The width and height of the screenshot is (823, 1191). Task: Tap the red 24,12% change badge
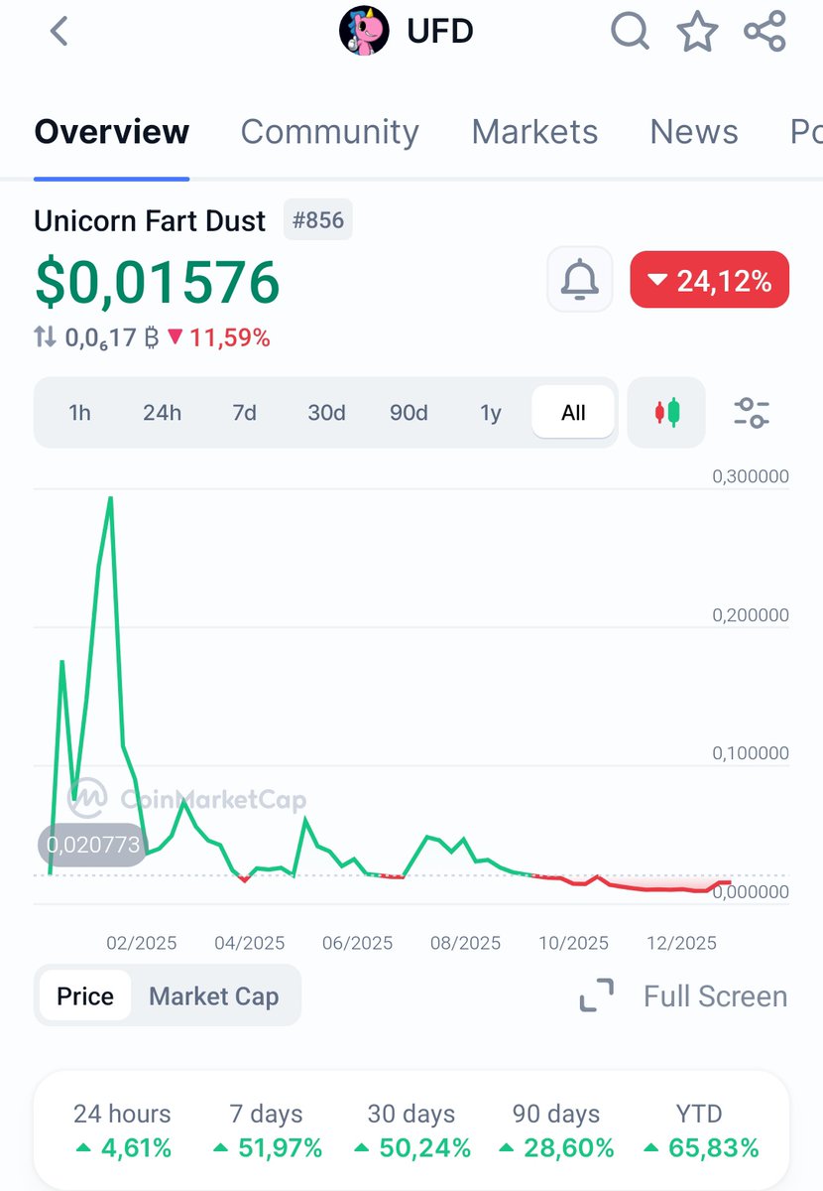[709, 281]
